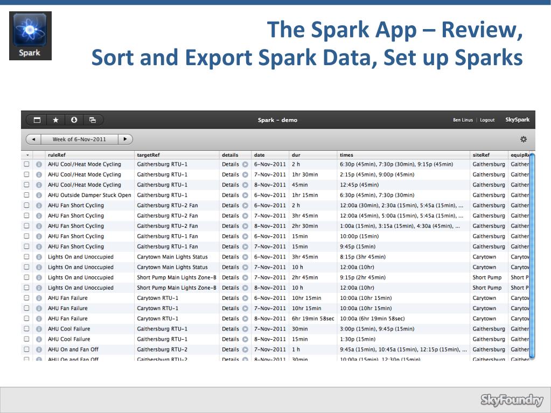The height and width of the screenshot is (413, 551).
Task: Click the download export icon
Action: [x=74, y=120]
